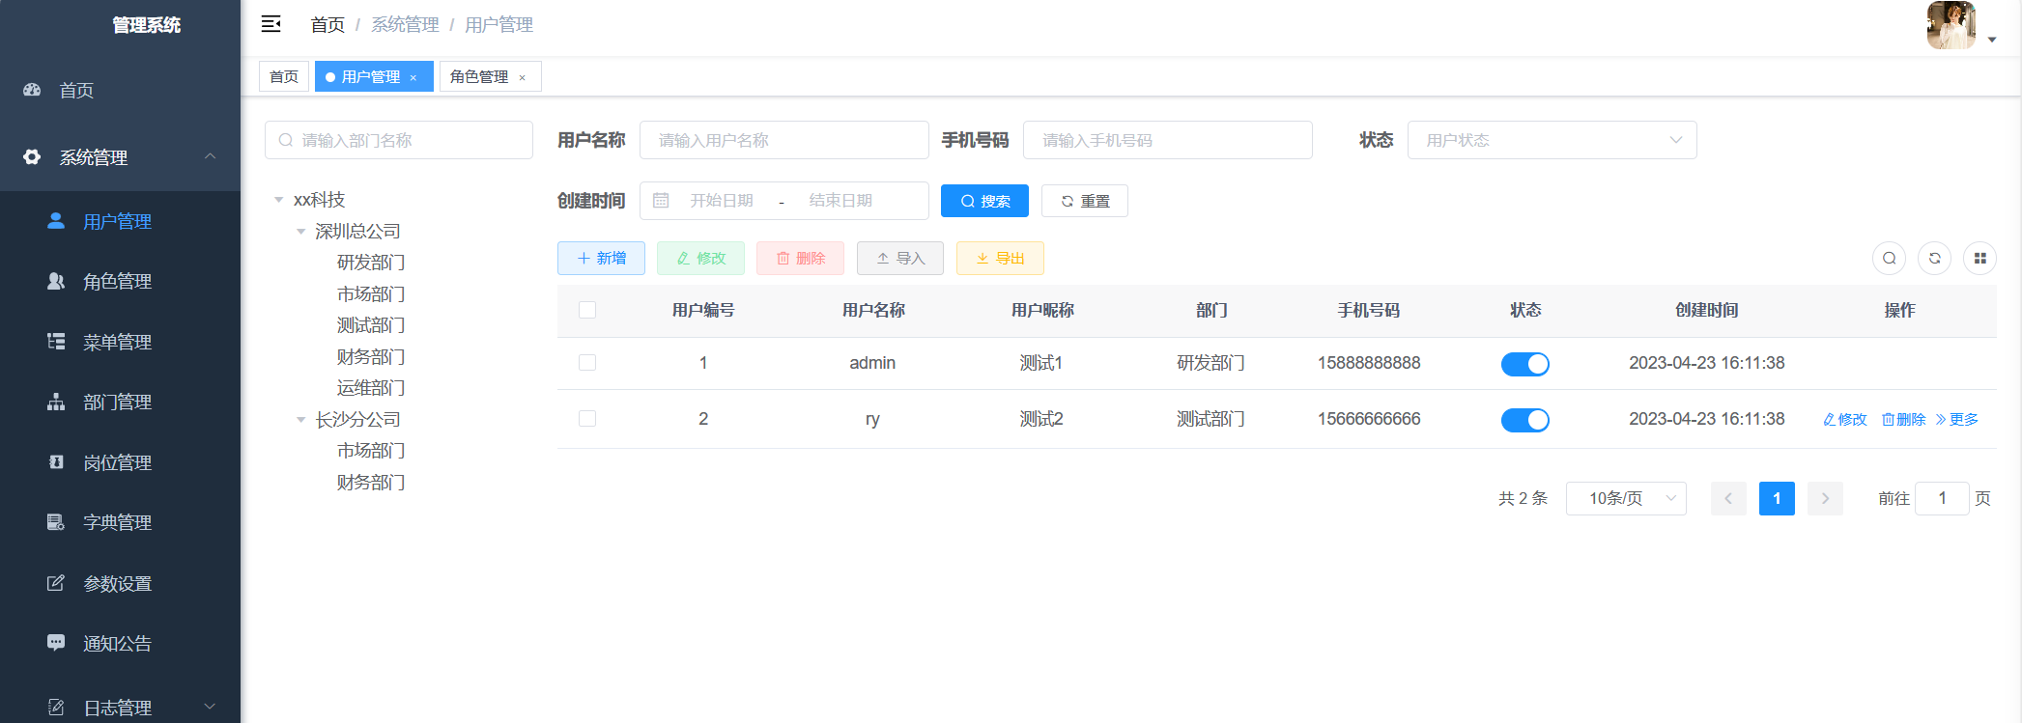Click the 导出 button

point(1000,258)
